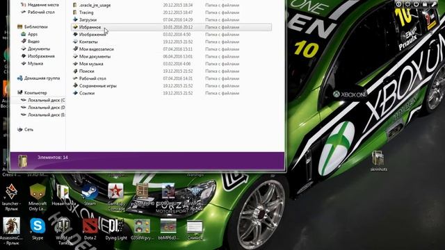Select the Избранное folder row
445x250 pixels.
(172, 27)
